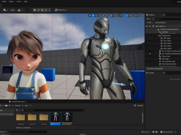Click the pin column header in Outliner
Viewport: 181px width, 135px height.
tap(153, 26)
